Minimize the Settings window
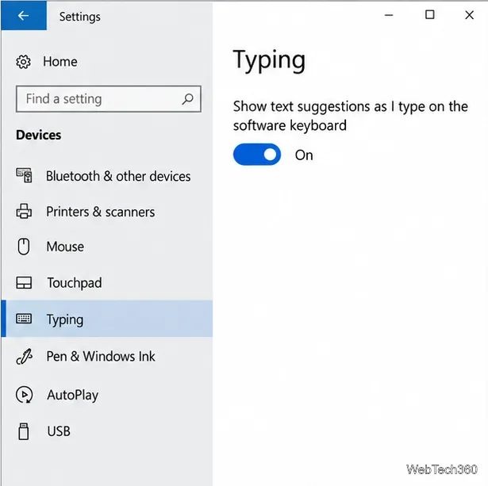The height and width of the screenshot is (486, 488). (x=389, y=15)
